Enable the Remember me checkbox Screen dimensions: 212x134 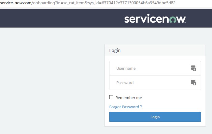pyautogui.click(x=111, y=97)
